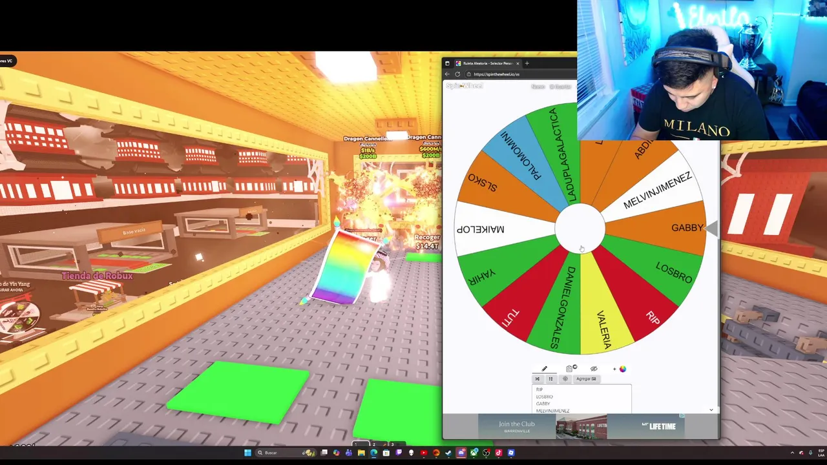
Task: Open OBS Studio from taskbar
Action: click(x=486, y=453)
